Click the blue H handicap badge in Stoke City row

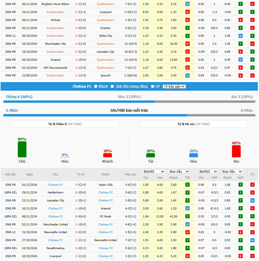coord(240,36)
